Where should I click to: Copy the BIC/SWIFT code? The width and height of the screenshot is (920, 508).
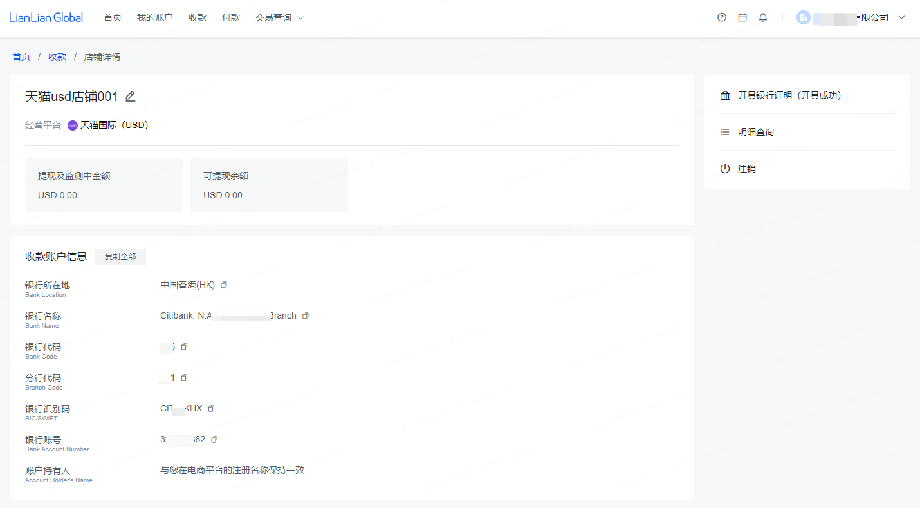click(x=211, y=408)
